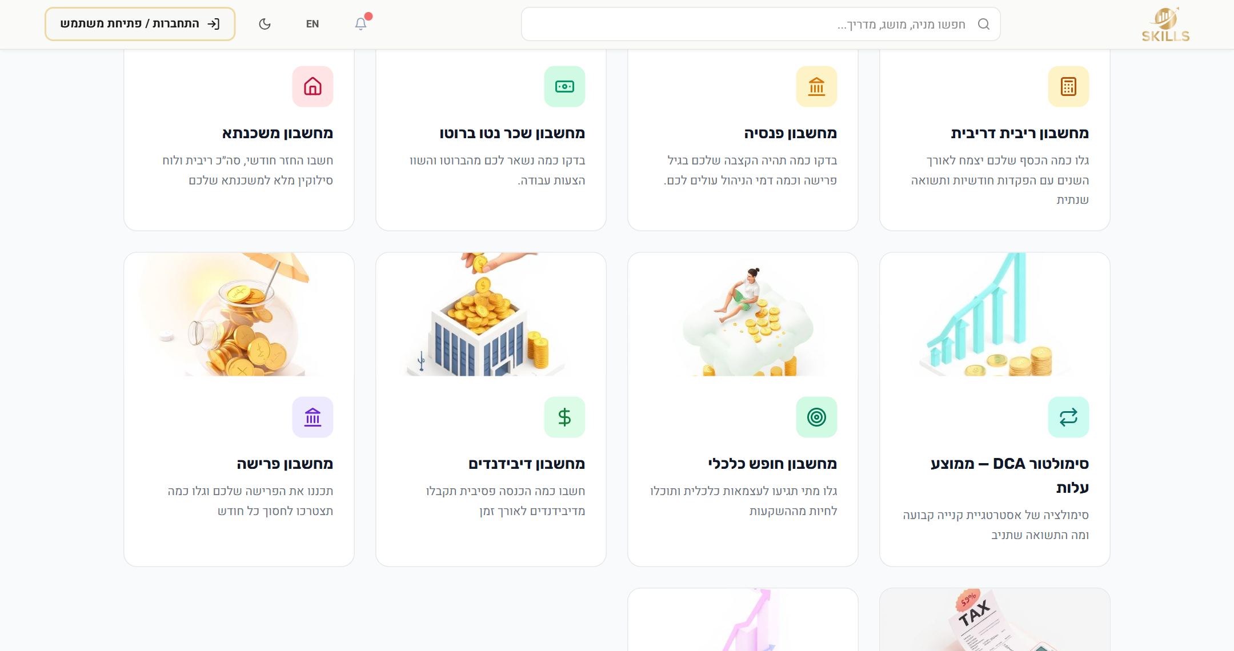Image resolution: width=1234 pixels, height=651 pixels.
Task: Click the mortgage calculator house icon
Action: pyautogui.click(x=312, y=86)
